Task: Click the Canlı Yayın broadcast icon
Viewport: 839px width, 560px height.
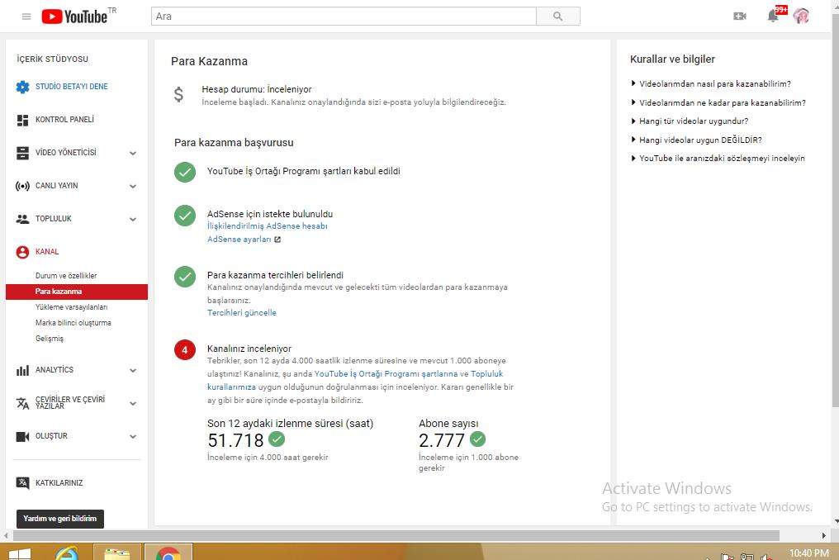Action: [22, 187]
